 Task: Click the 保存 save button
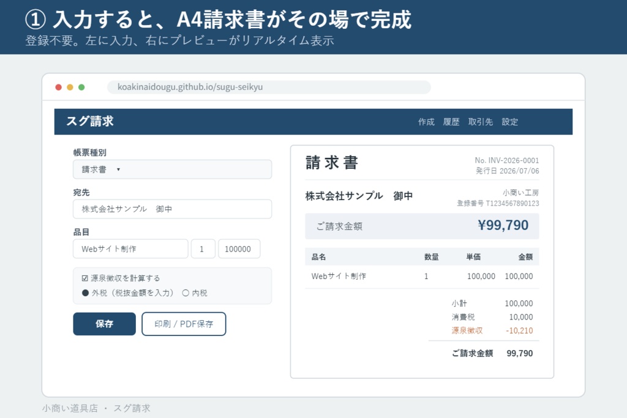104,324
